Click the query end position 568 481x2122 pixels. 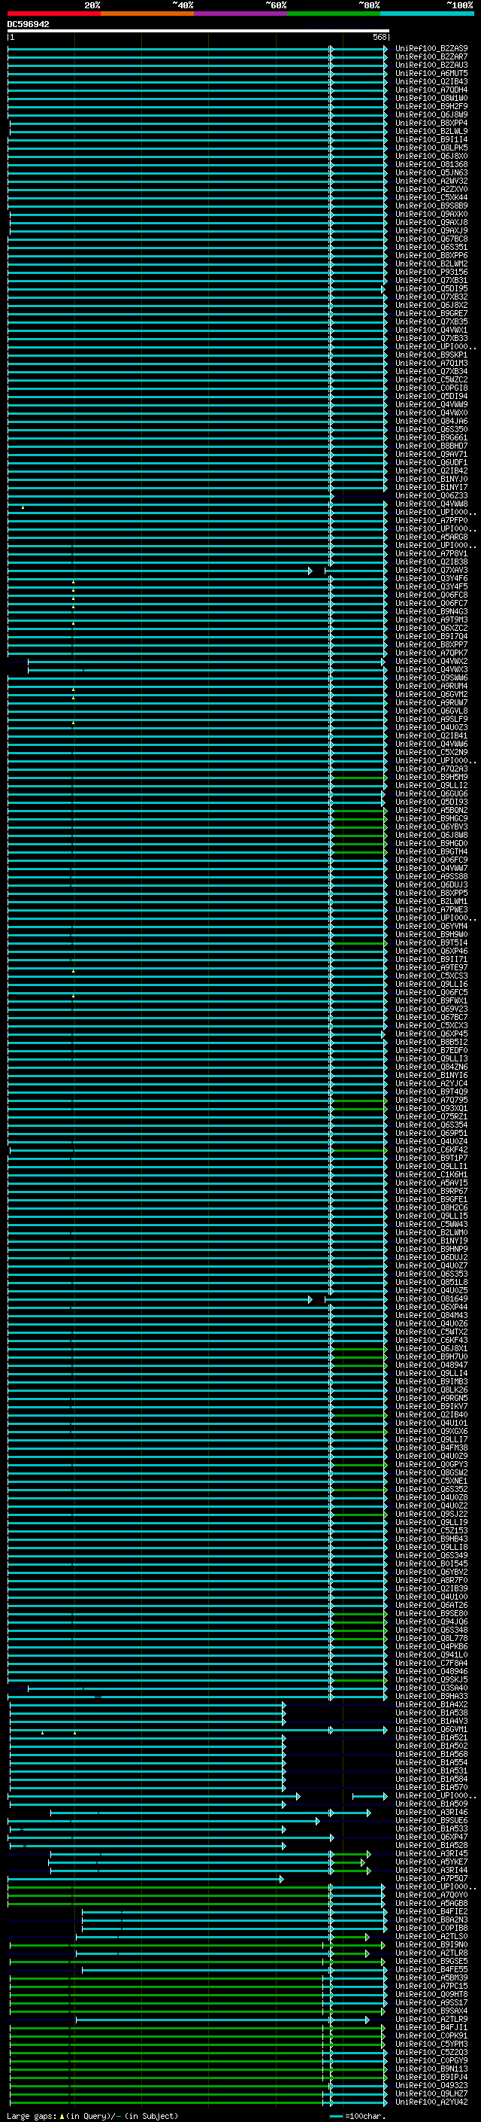click(380, 37)
